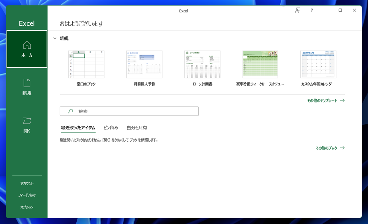Maximize the Excel window
Viewport: 368px width, 224px height.
(x=340, y=10)
